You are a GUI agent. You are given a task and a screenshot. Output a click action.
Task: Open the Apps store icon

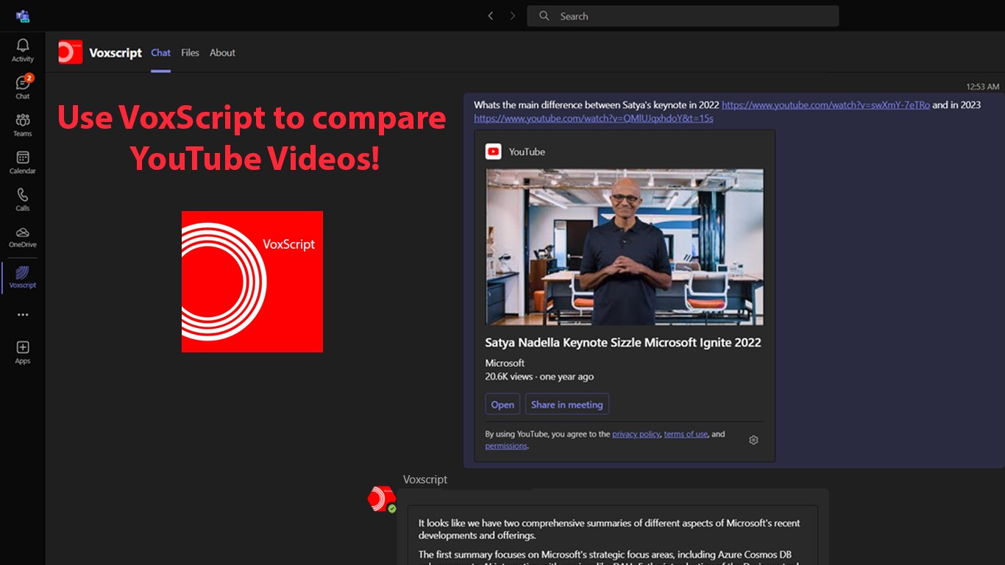[x=23, y=352]
